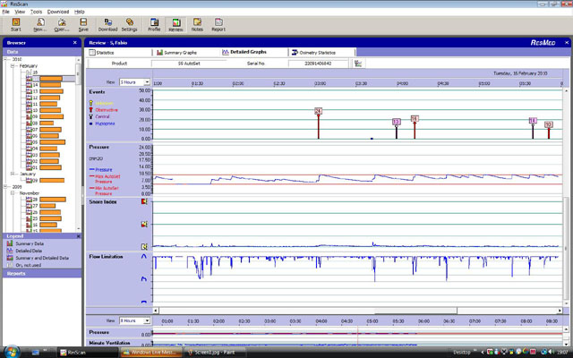Close the Review pane

click(x=567, y=43)
